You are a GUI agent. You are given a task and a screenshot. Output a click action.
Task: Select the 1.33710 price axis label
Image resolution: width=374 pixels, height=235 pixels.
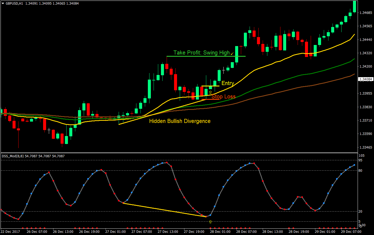(x=366, y=120)
